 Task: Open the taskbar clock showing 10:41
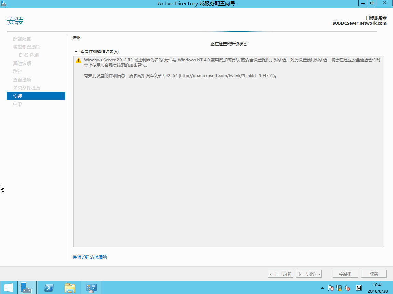click(377, 288)
